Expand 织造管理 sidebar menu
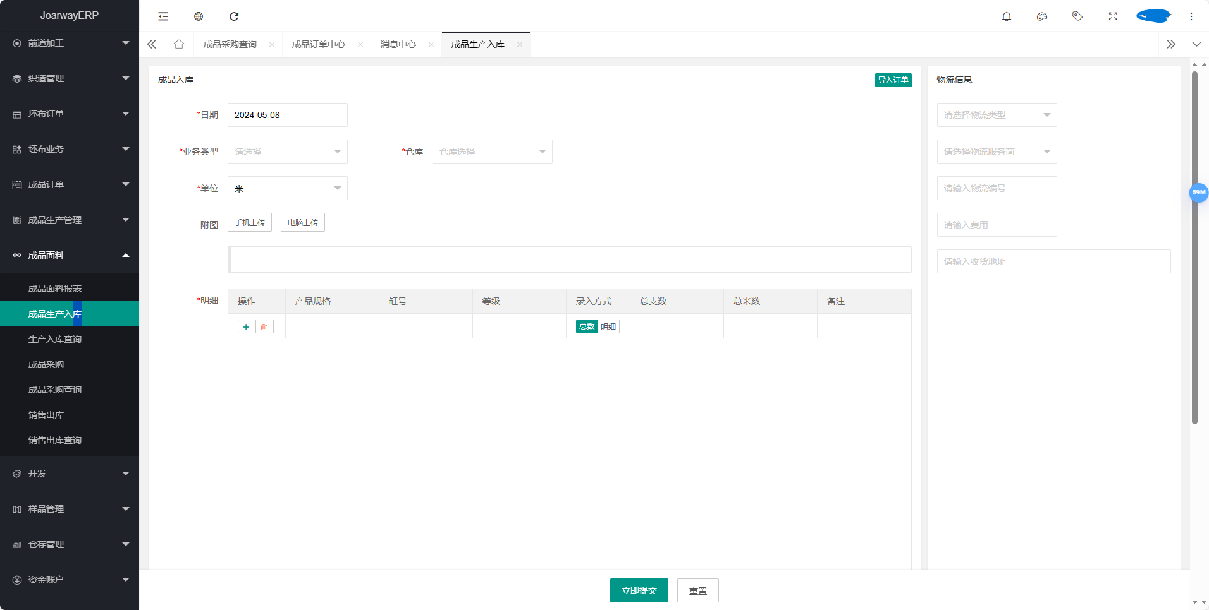 click(x=70, y=78)
